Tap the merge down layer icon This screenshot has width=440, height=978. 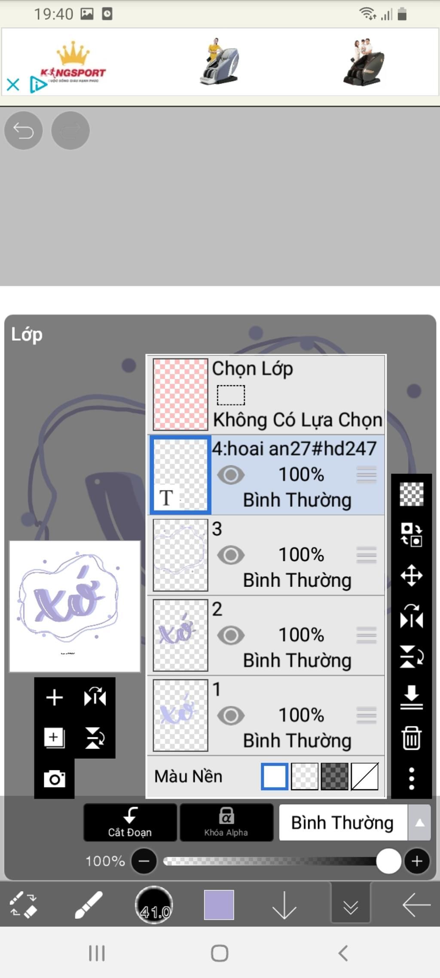tap(411, 697)
